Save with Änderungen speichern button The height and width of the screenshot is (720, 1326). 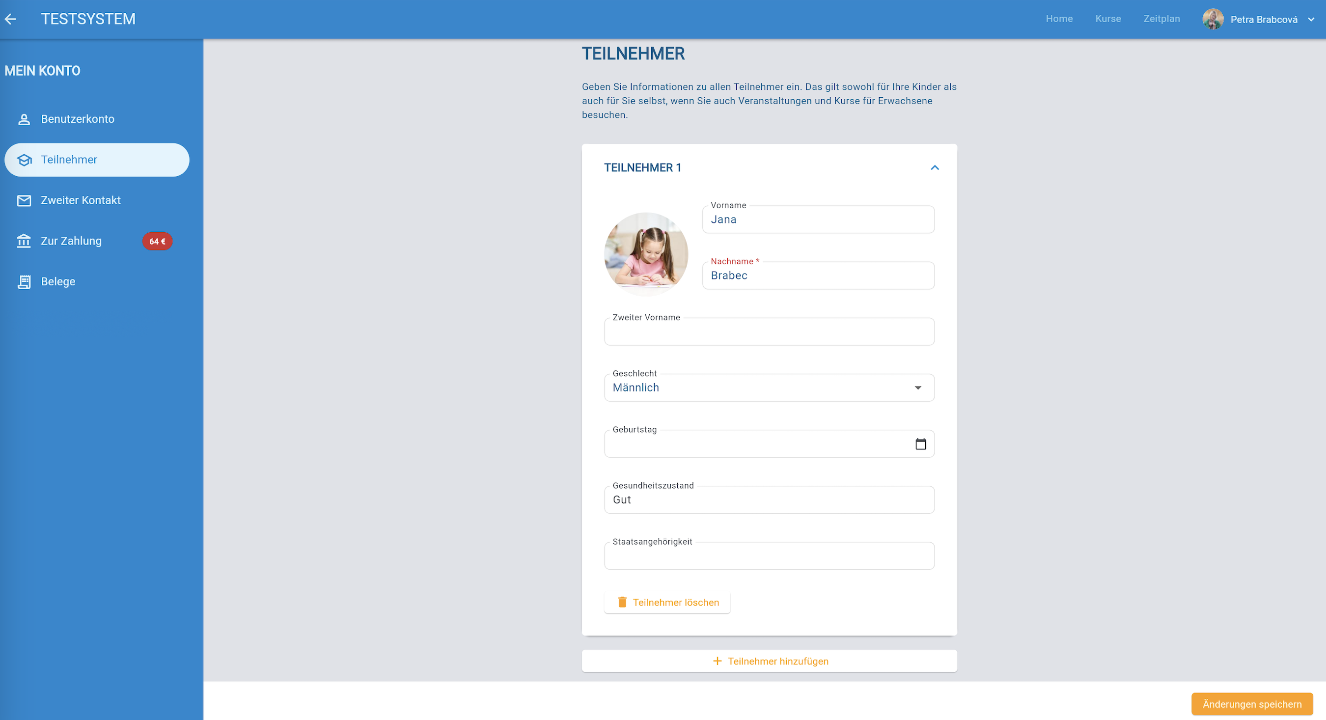tap(1251, 703)
